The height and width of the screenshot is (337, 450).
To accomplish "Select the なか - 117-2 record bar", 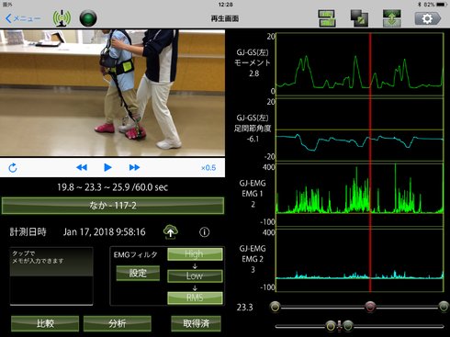I will [x=113, y=206].
